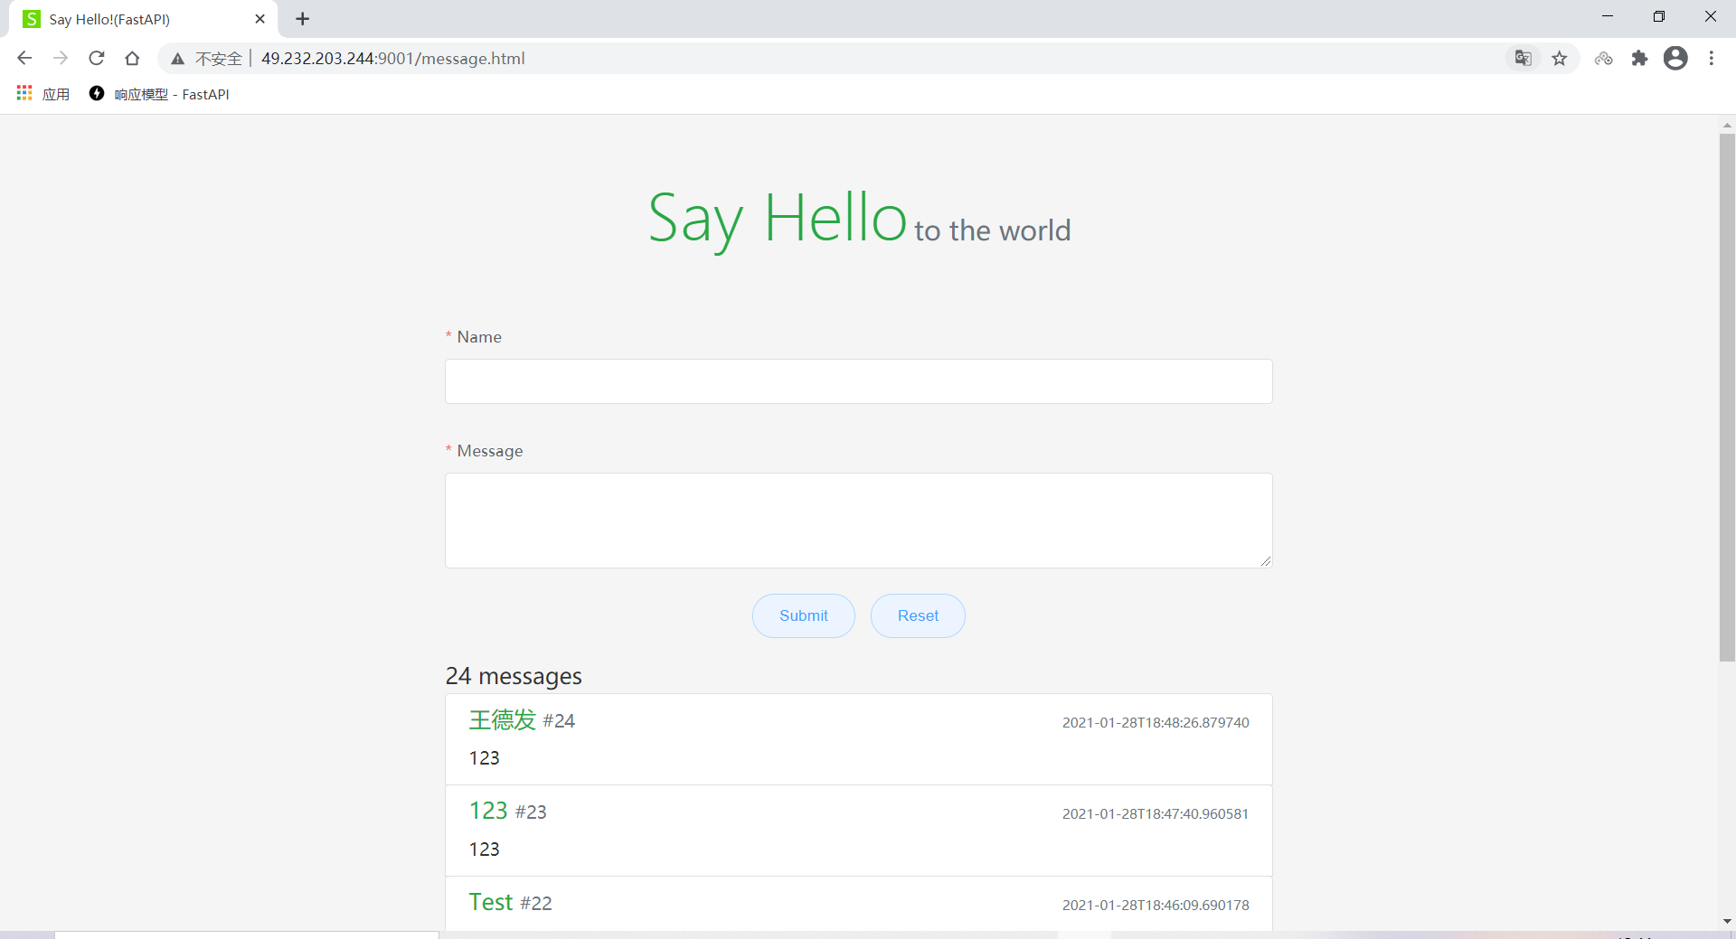Image resolution: width=1736 pixels, height=939 pixels.
Task: Select the Say Hello!(FastAPI) tab
Action: tap(145, 19)
